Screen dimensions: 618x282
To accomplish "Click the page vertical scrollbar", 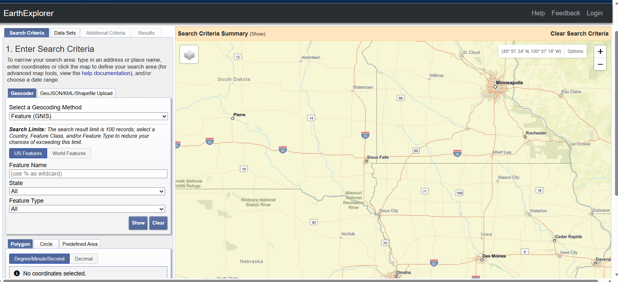I will [x=616, y=113].
